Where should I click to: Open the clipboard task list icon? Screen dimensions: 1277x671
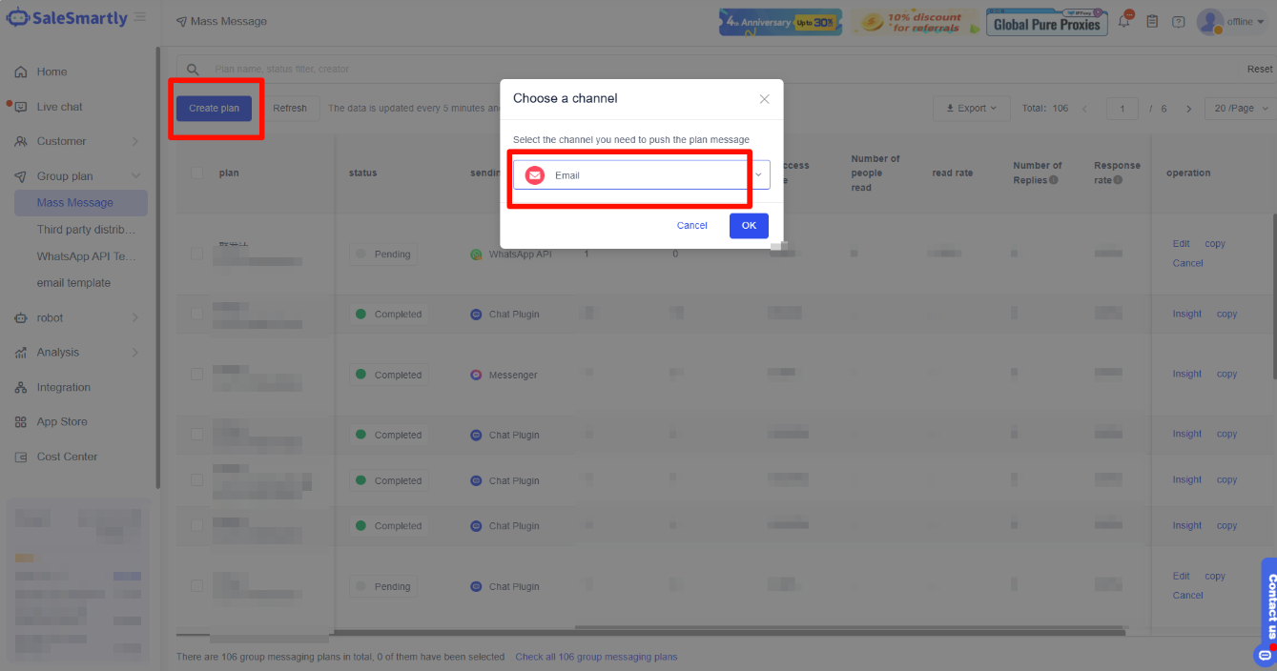point(1152,21)
